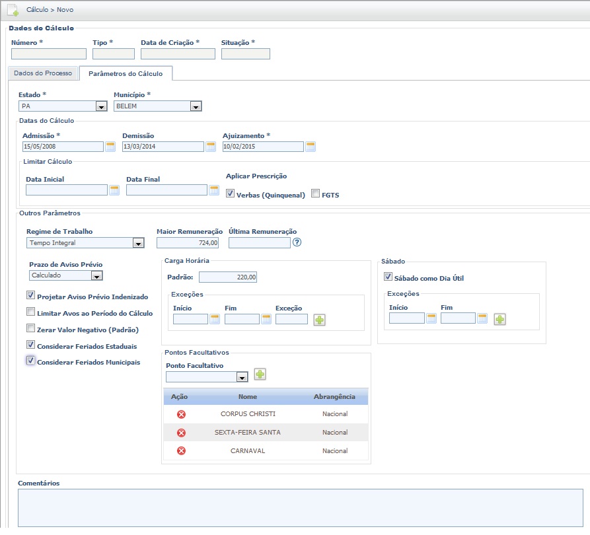Image resolution: width=590 pixels, height=535 pixels.
Task: Remove CORPUS CHRISTI from pontos facultativos
Action: (x=182, y=414)
